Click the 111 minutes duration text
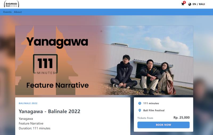 [x=151, y=103]
